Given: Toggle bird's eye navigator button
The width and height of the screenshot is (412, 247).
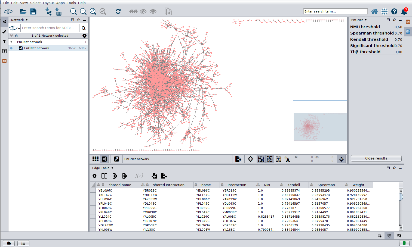Looking at the screenshot, I should point(341,159).
